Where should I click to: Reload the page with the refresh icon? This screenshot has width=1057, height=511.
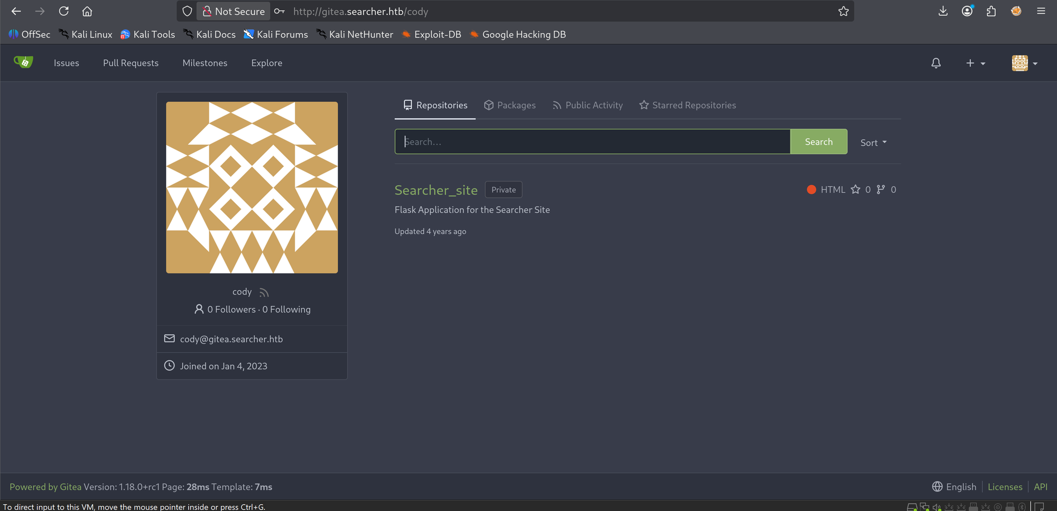click(64, 11)
